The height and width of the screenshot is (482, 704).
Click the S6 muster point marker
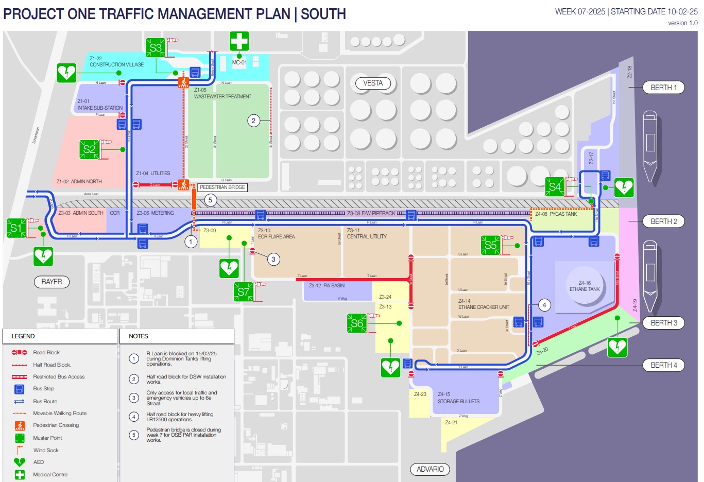pos(357,323)
